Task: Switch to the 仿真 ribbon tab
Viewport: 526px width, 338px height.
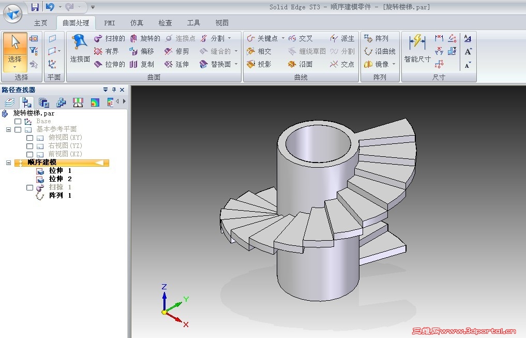Action: 137,23
